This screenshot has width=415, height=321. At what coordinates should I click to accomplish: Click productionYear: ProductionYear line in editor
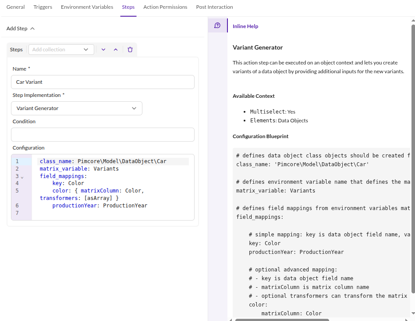100,206
